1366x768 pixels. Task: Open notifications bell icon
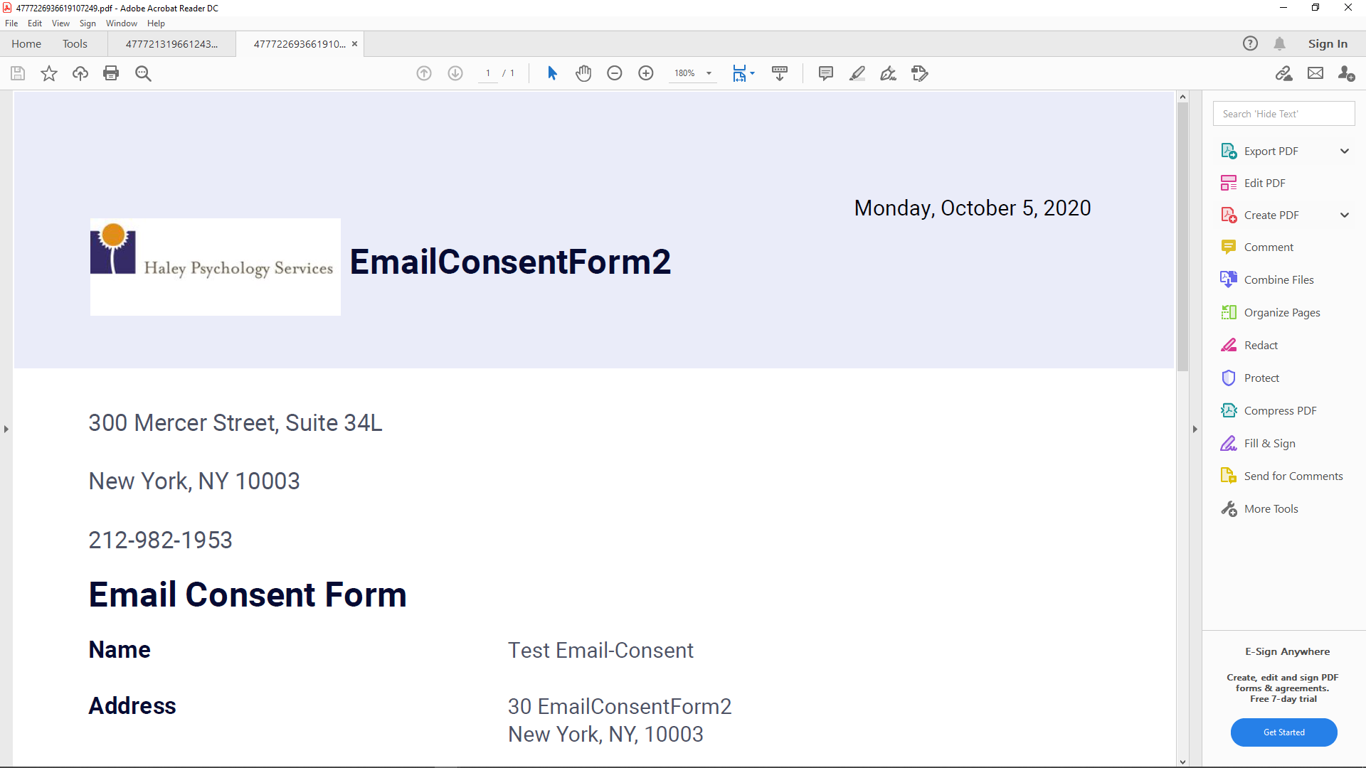[1280, 44]
